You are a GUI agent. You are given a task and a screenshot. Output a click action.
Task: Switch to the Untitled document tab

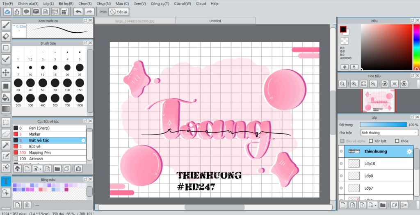pos(215,21)
